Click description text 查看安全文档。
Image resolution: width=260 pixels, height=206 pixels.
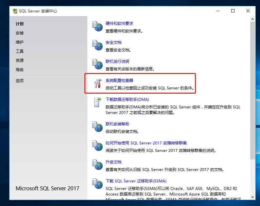coord(118,50)
